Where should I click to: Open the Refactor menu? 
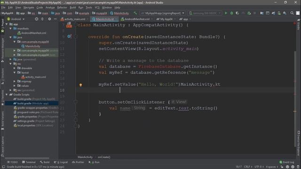point(62,8)
